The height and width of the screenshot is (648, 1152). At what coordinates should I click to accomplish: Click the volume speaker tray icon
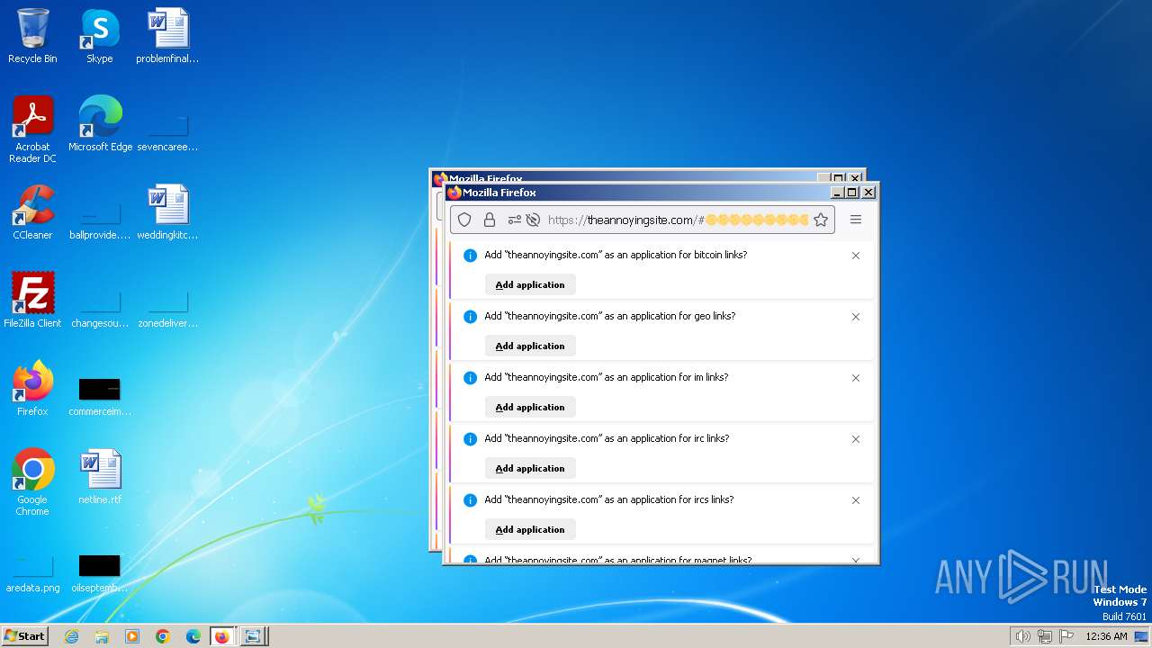click(1023, 636)
